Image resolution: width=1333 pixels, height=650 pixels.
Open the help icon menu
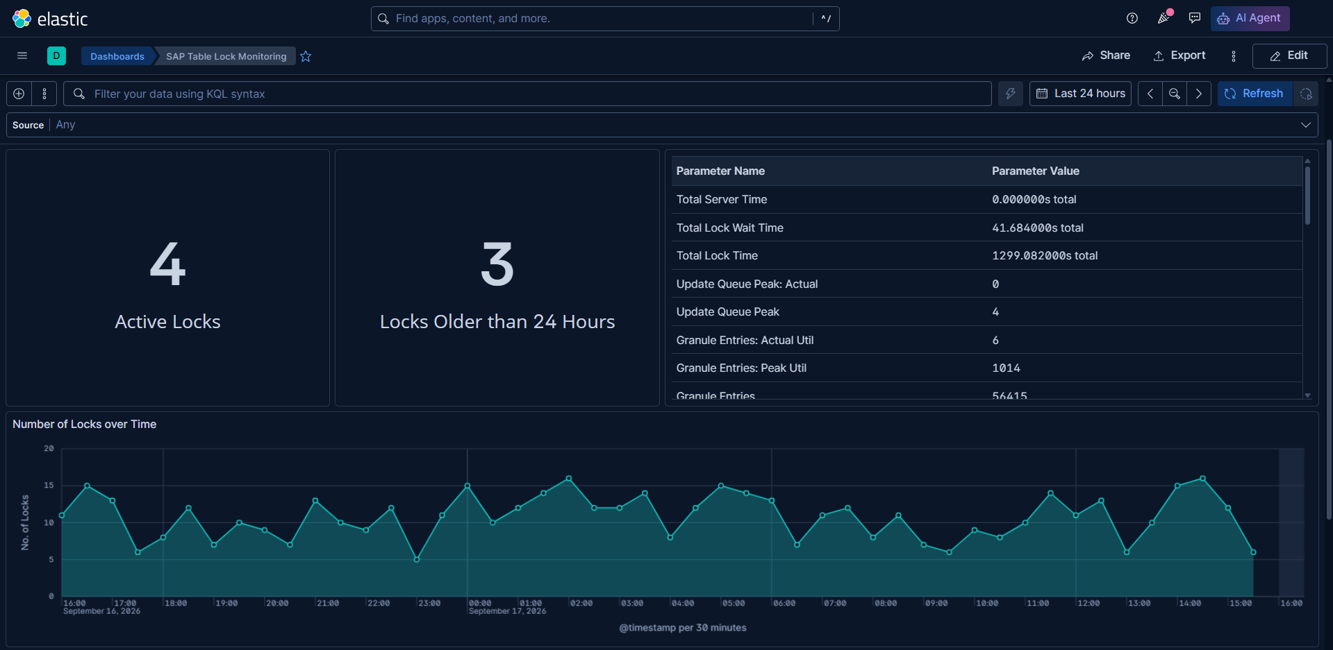1132,18
